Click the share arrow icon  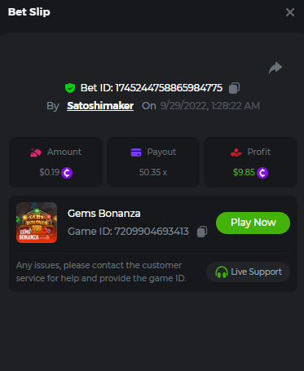click(275, 68)
